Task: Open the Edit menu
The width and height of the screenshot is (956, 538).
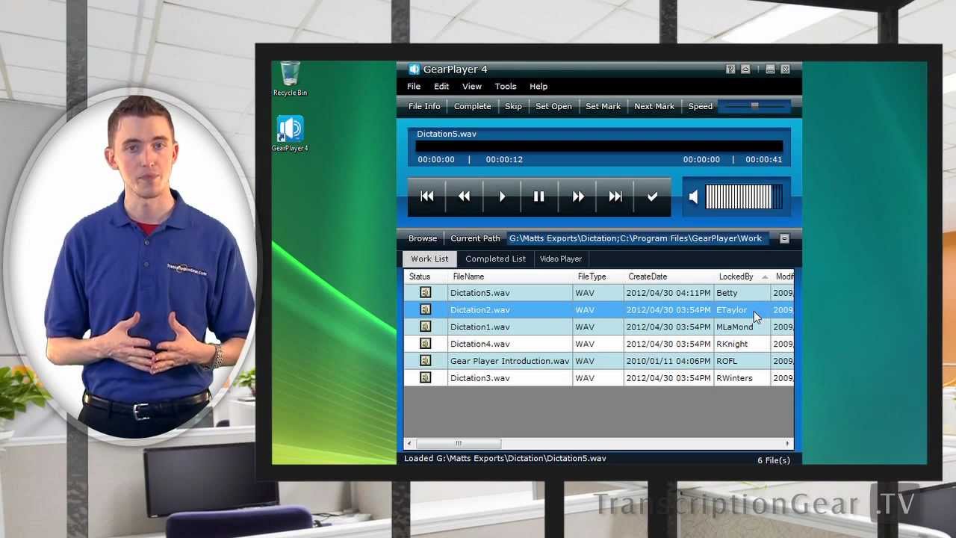Action: 441,87
